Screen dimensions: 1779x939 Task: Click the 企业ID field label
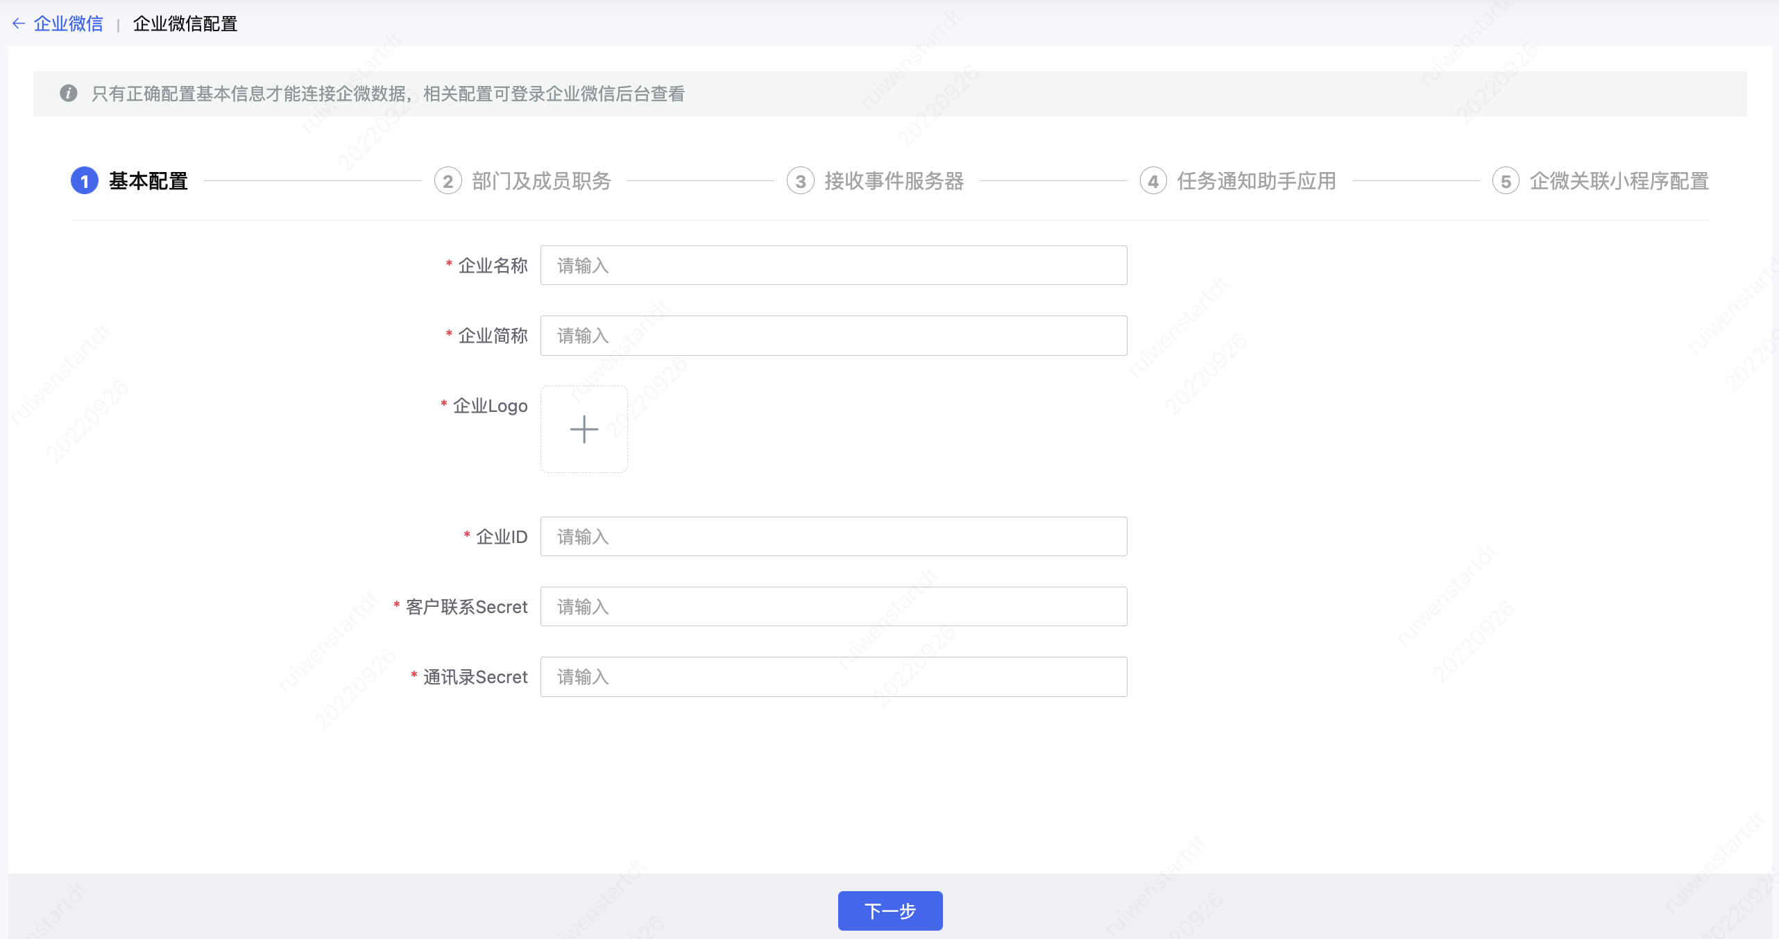tap(502, 536)
